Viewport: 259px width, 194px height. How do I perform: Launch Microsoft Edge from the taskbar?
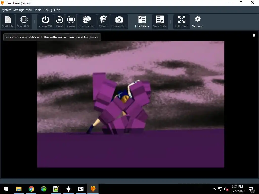point(44,189)
